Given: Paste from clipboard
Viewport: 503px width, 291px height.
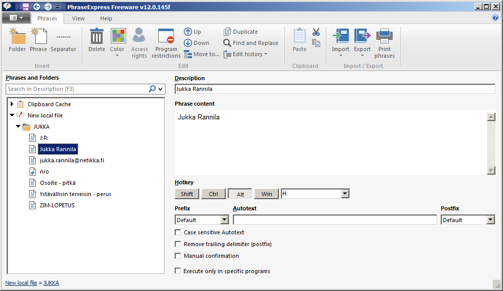Looking at the screenshot, I should [x=299, y=40].
